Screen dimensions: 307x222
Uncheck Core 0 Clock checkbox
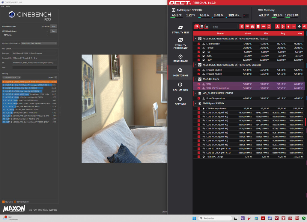(x=199, y=113)
